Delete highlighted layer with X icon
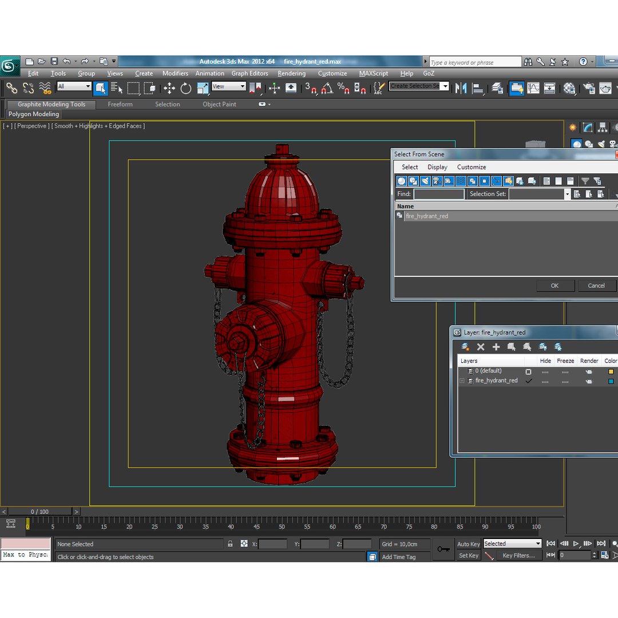The height and width of the screenshot is (618, 618). (481, 347)
